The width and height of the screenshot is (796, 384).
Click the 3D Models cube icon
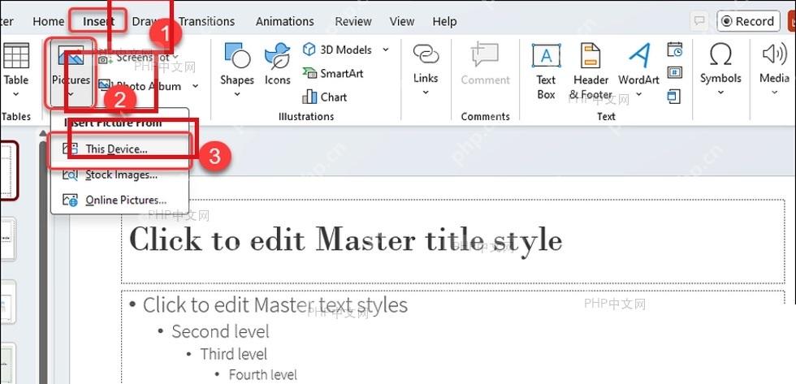tap(309, 50)
